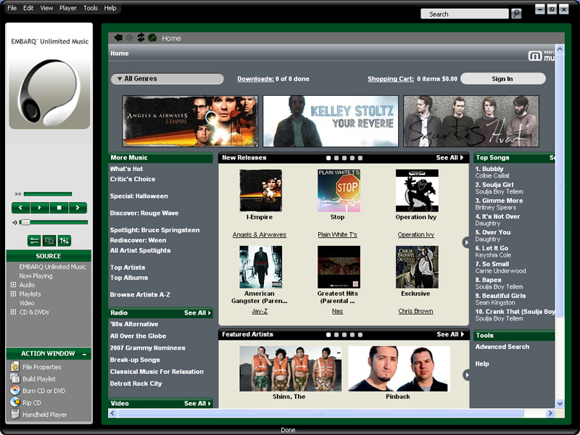The width and height of the screenshot is (580, 435).
Task: Select the last New Releases page dot
Action: [x=360, y=158]
